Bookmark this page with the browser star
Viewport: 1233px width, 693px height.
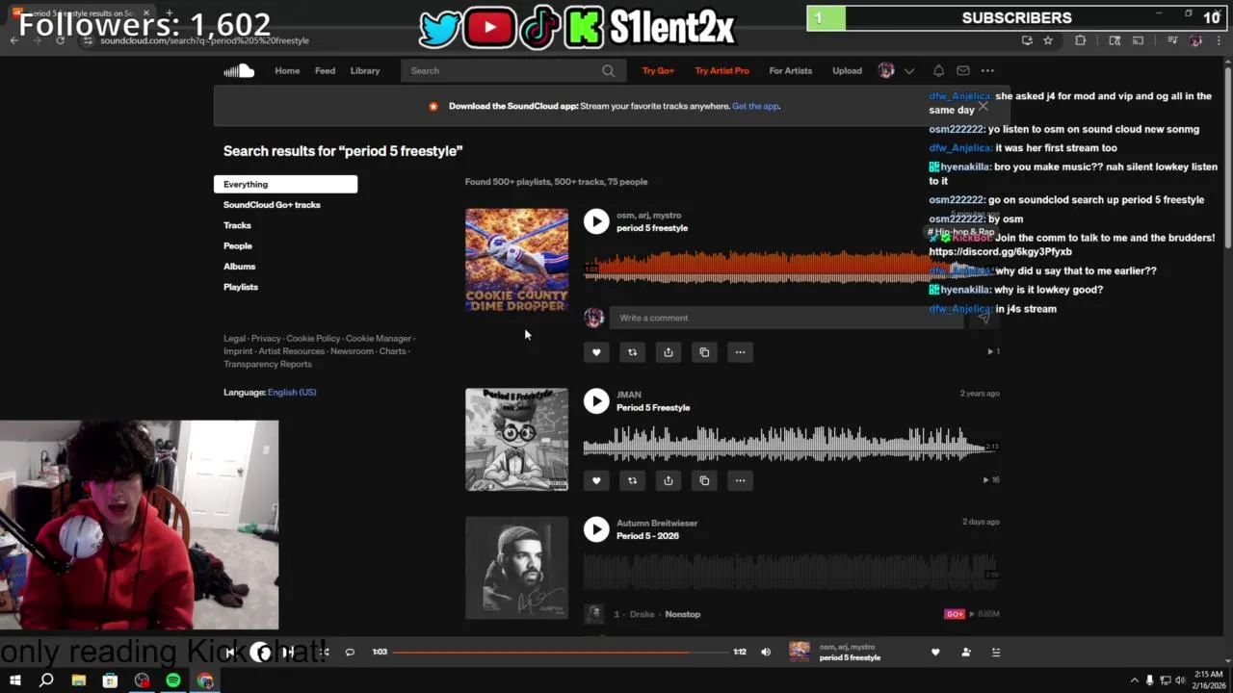(x=1048, y=40)
